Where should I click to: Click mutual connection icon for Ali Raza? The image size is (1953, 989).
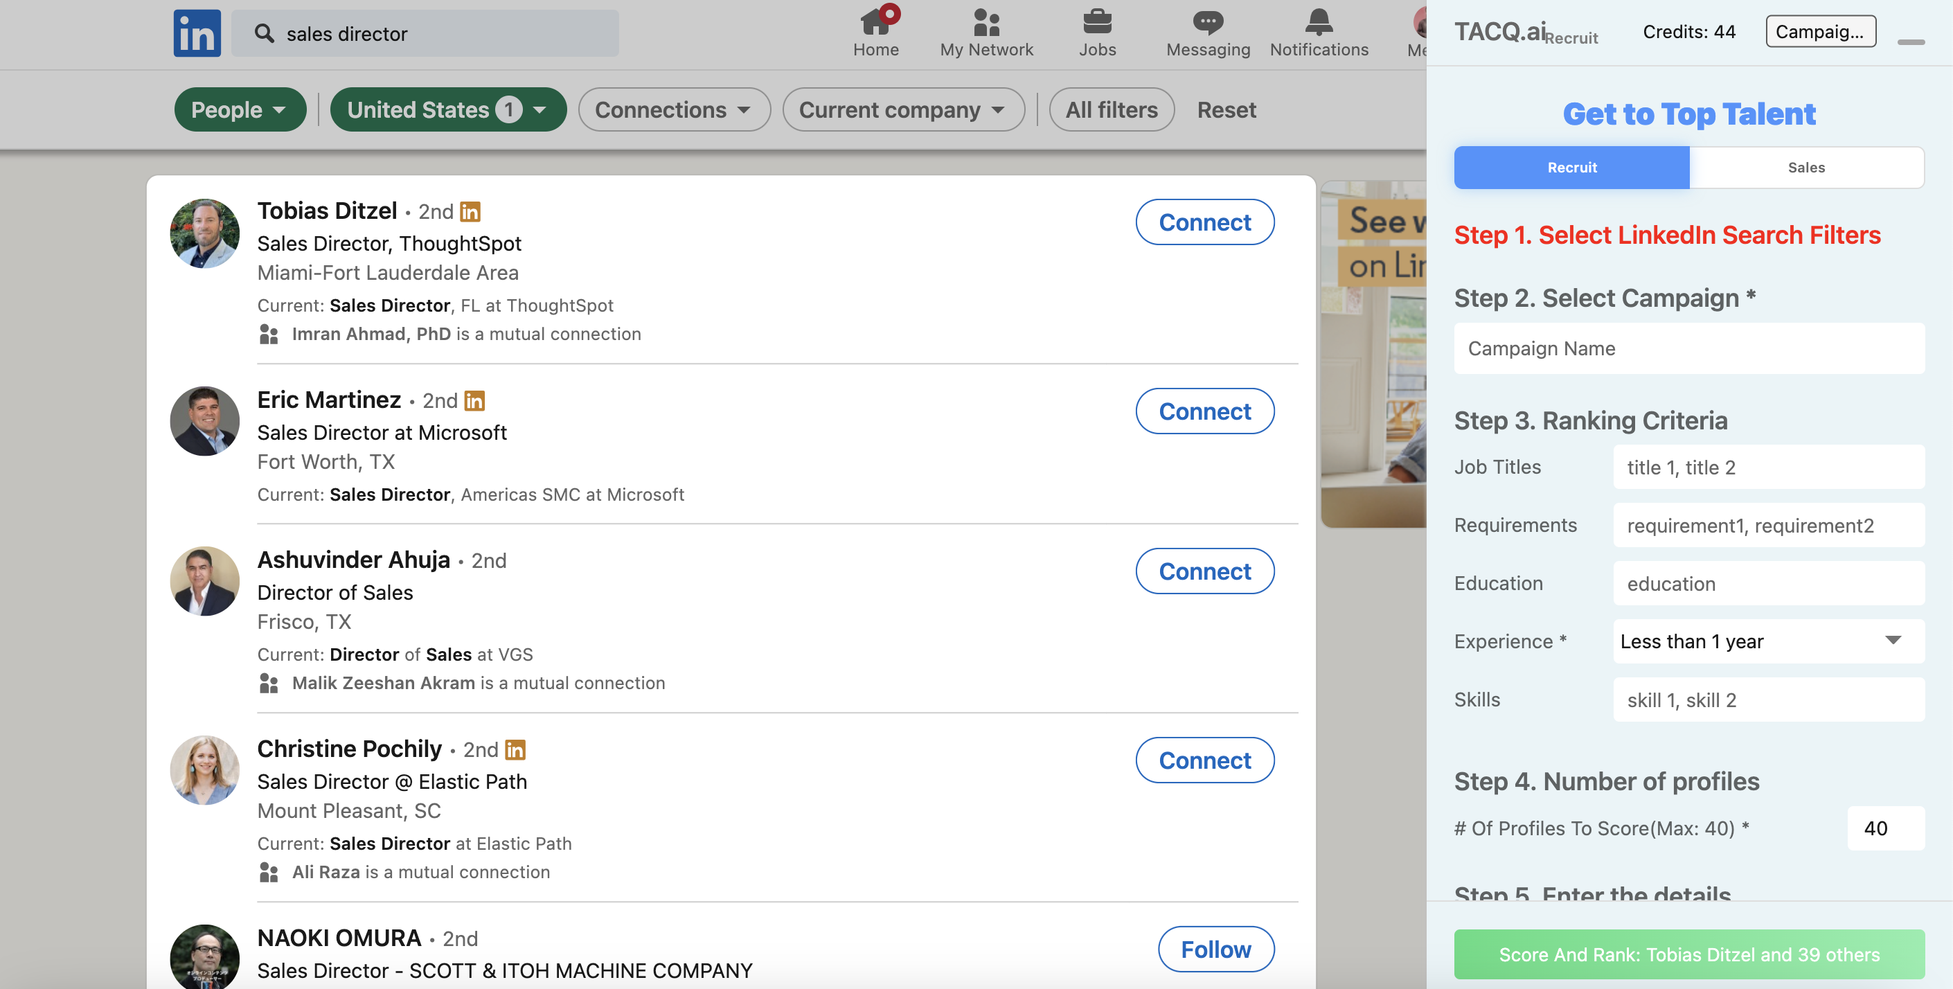[269, 872]
